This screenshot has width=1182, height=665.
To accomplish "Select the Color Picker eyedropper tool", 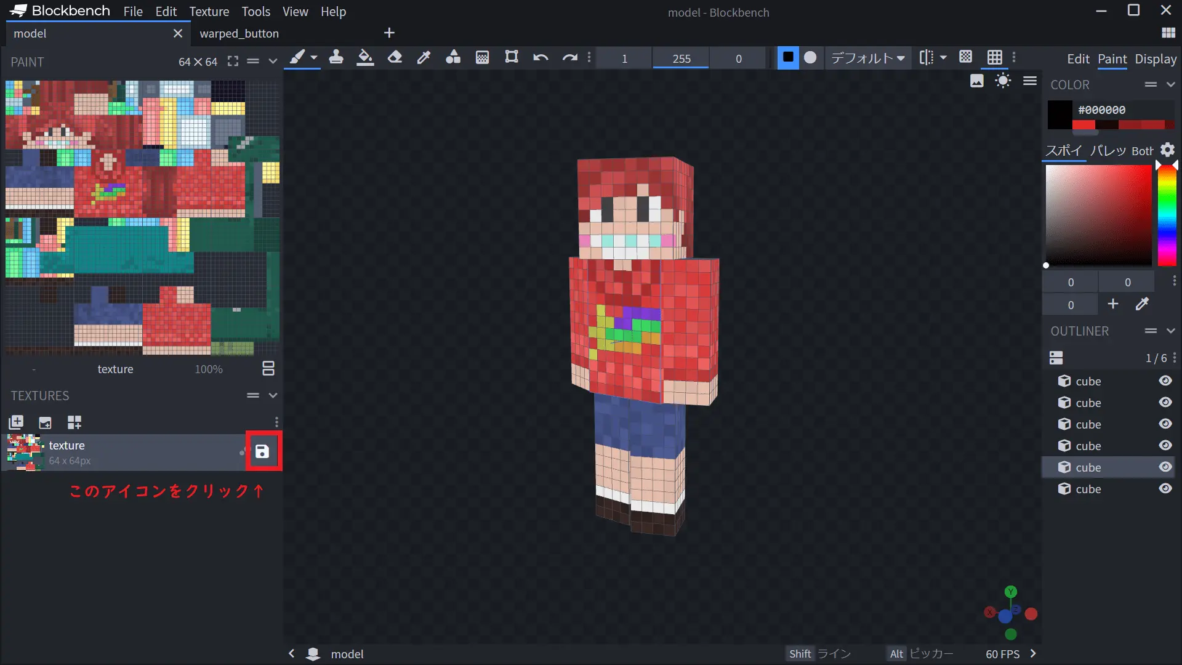I will [424, 58].
